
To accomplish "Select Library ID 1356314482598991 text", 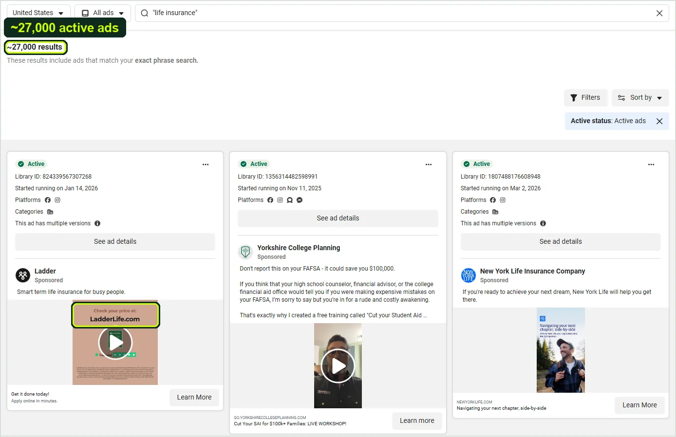I will point(278,177).
